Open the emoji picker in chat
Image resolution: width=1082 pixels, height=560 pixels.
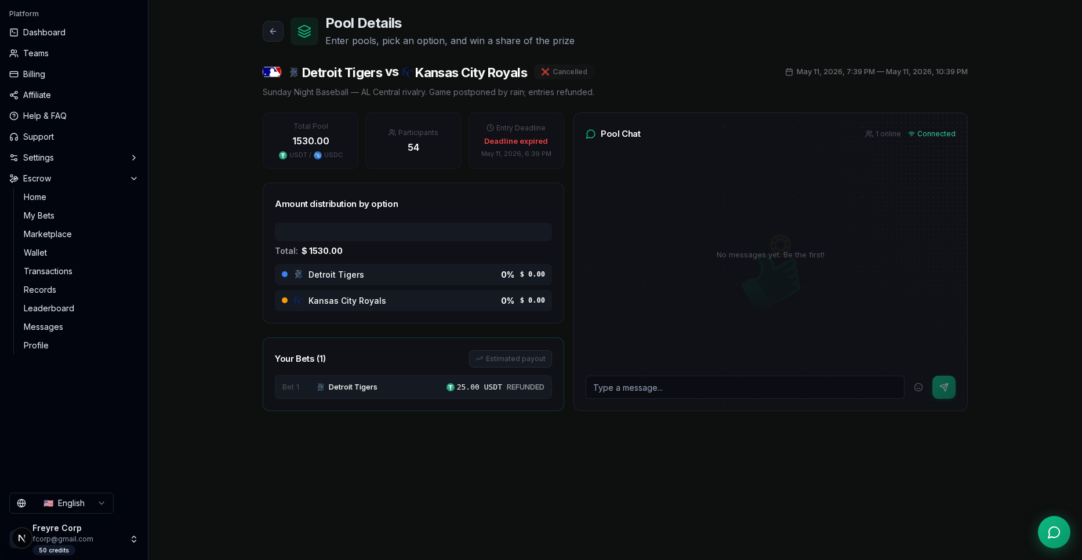point(918,387)
